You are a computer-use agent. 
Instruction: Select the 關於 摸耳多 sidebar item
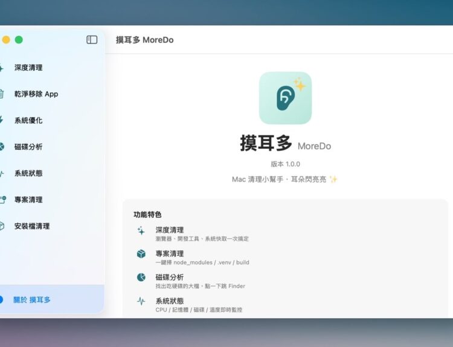point(32,299)
